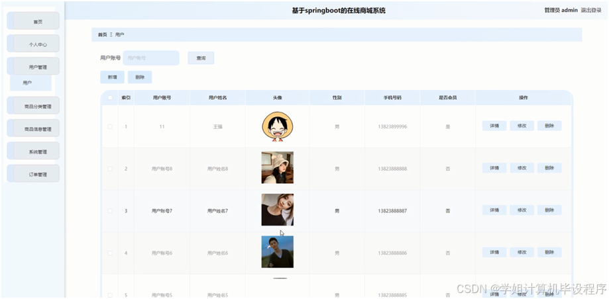Expand 订单管理 in the sidebar
The image size is (609, 299).
coord(33,174)
